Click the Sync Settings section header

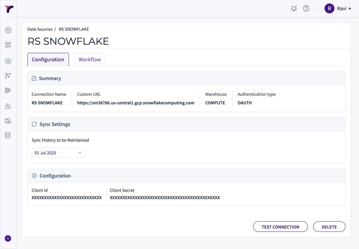[x=186, y=124]
